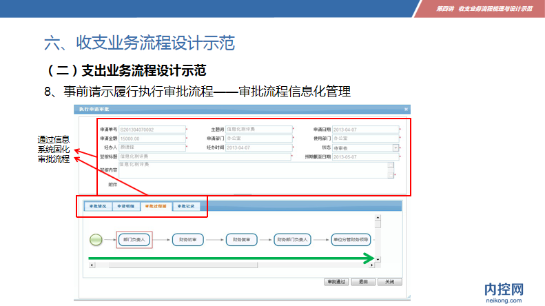Select the 单位分管财务领导 workflow node
The width and height of the screenshot is (545, 306).
(351, 240)
